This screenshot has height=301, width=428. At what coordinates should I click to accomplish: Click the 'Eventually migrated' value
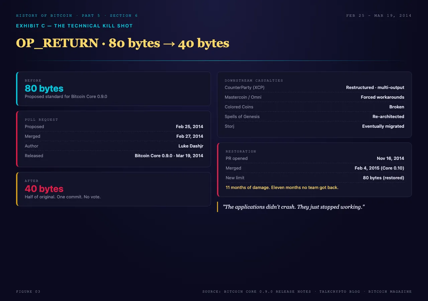click(x=383, y=126)
